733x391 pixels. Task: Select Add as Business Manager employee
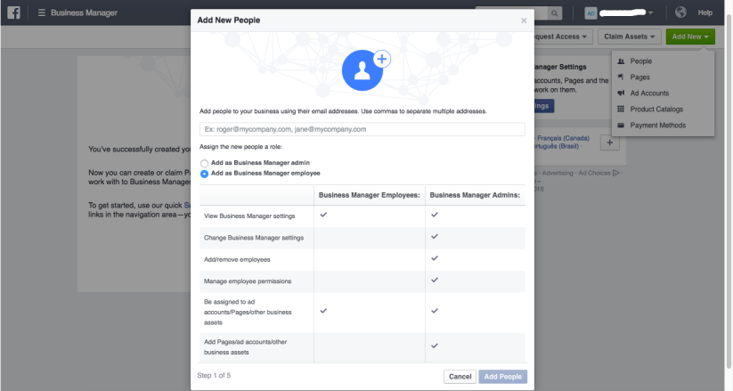tap(205, 174)
